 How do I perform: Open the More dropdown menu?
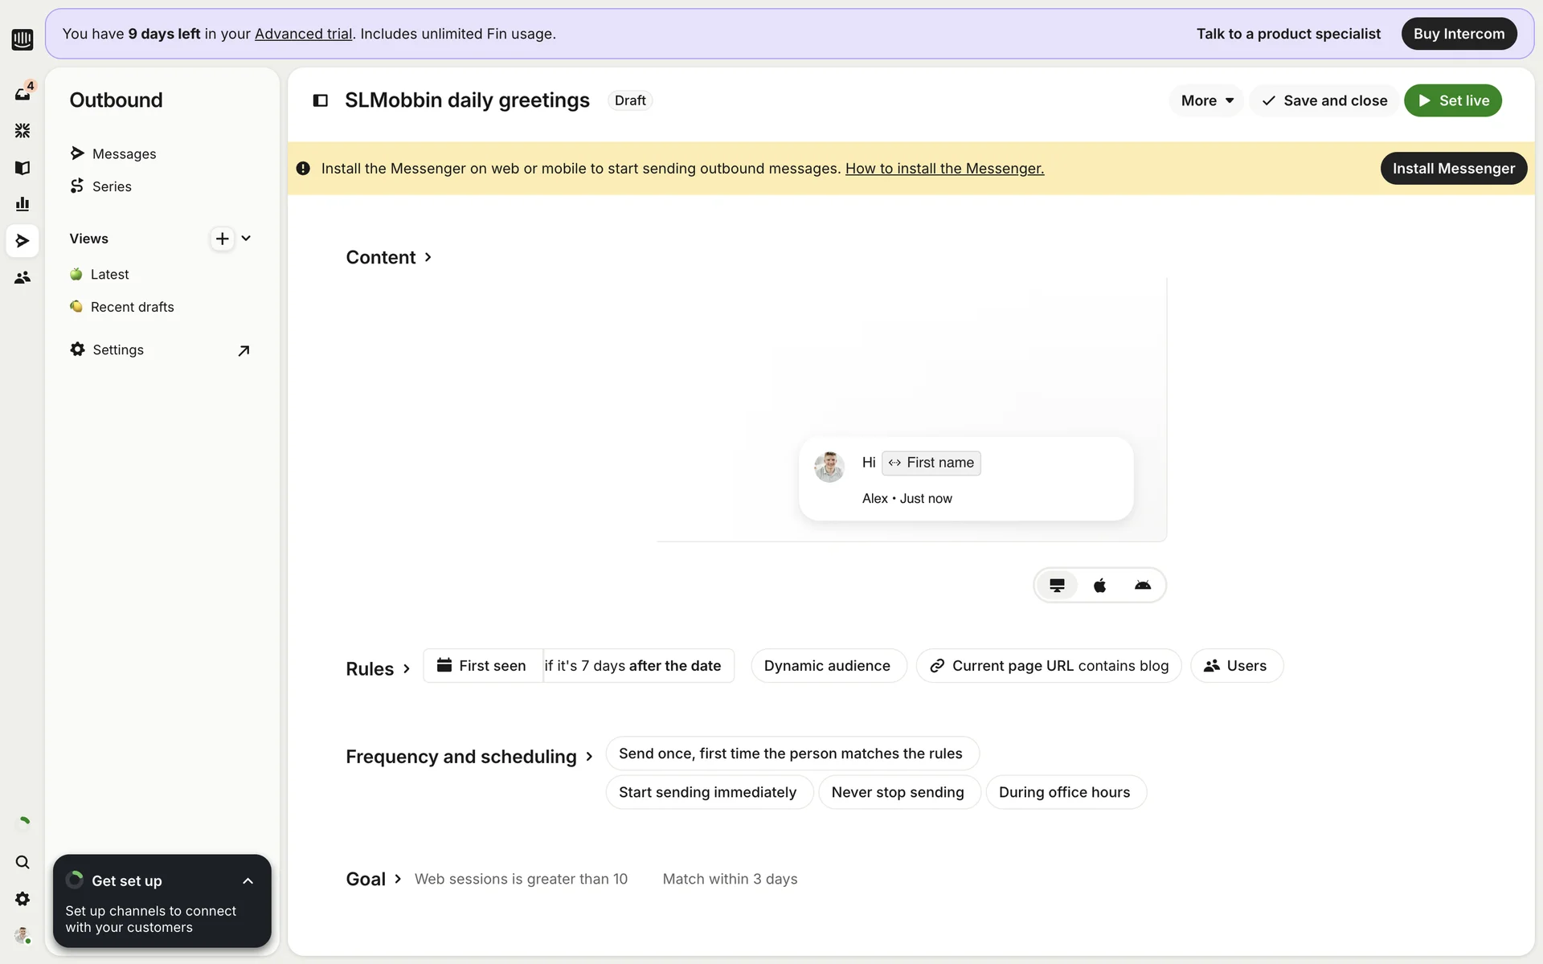tap(1206, 100)
